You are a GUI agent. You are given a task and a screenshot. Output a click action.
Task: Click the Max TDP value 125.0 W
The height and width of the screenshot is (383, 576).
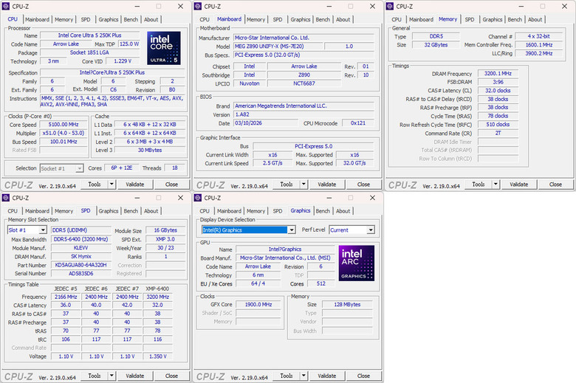pyautogui.click(x=129, y=44)
